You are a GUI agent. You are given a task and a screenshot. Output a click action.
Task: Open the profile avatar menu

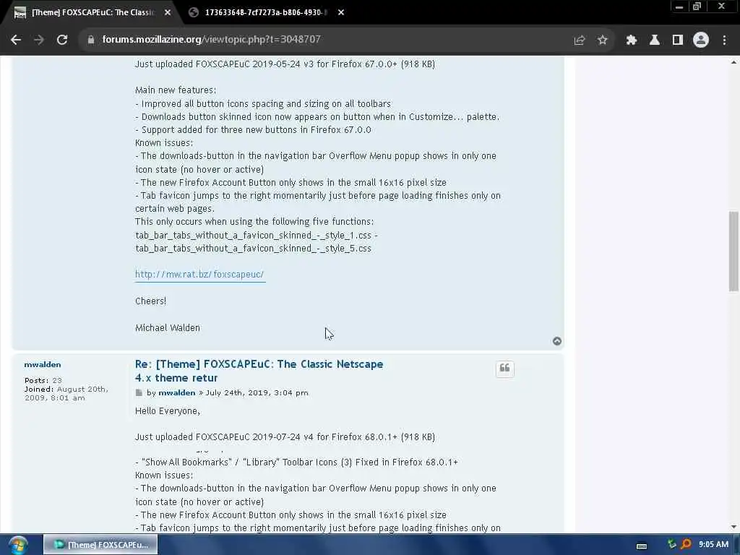click(701, 40)
